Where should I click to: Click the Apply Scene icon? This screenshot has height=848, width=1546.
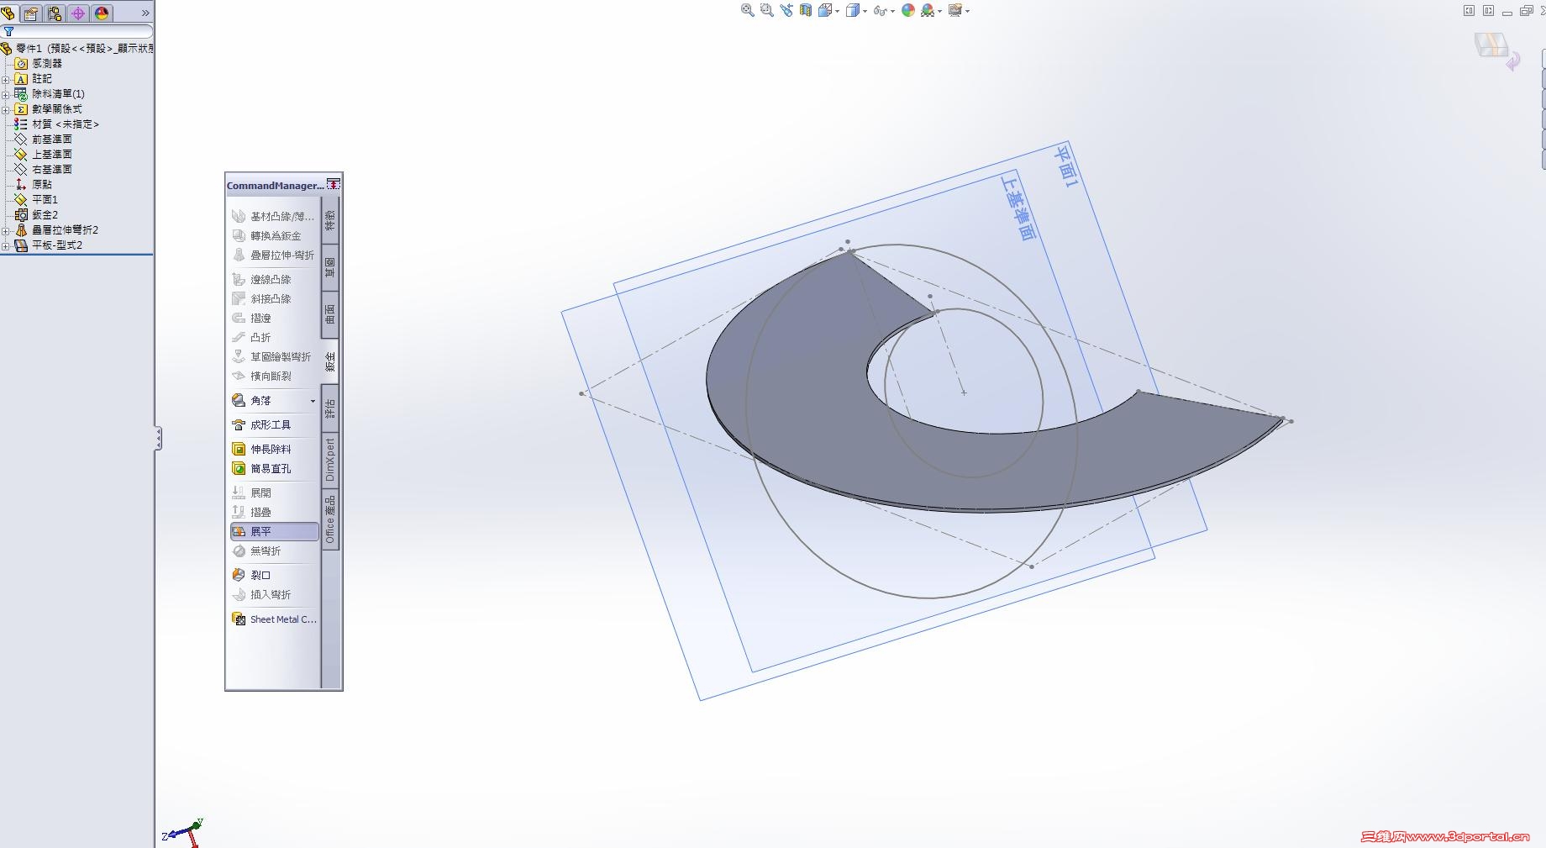pyautogui.click(x=928, y=11)
